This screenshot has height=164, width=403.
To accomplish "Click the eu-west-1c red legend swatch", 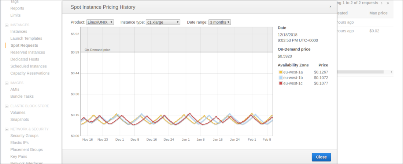I will [281, 83].
